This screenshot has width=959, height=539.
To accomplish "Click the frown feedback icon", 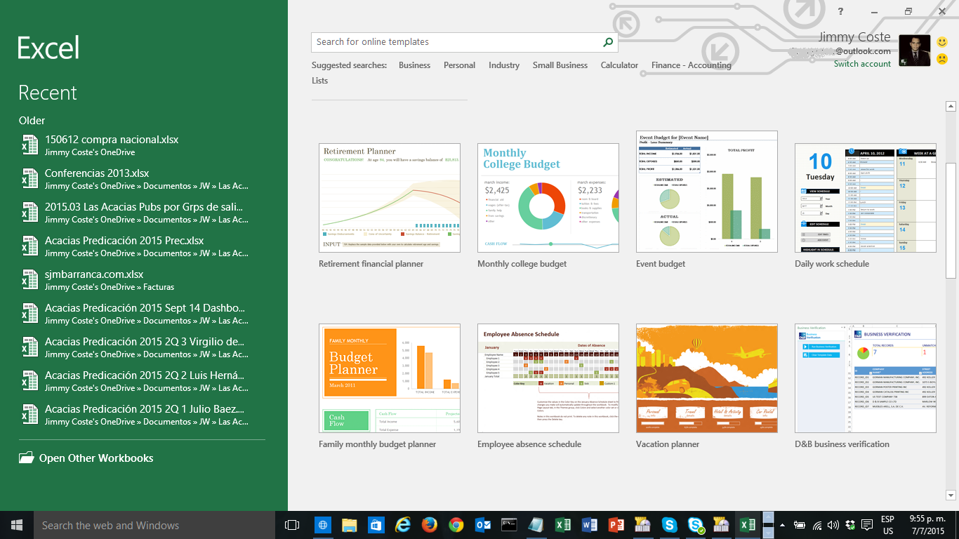I will (x=942, y=59).
